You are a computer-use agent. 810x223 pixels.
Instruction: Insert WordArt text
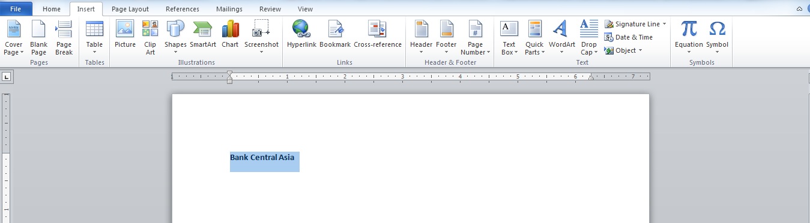coord(561,37)
